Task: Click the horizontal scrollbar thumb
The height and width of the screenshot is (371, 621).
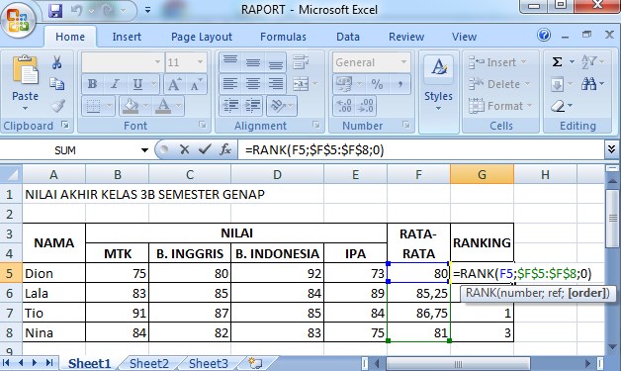Action: coord(458,363)
